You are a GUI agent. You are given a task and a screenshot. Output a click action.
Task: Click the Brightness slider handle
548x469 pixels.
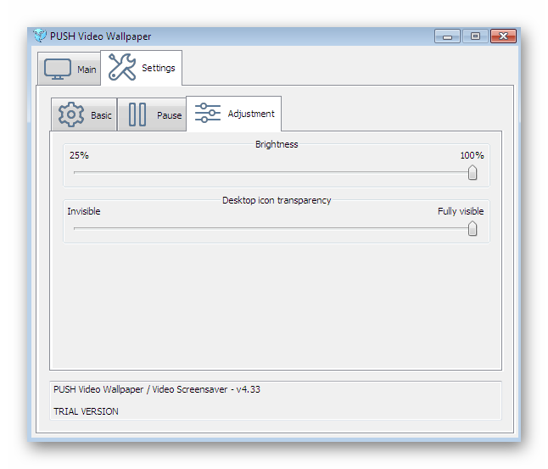pos(473,172)
